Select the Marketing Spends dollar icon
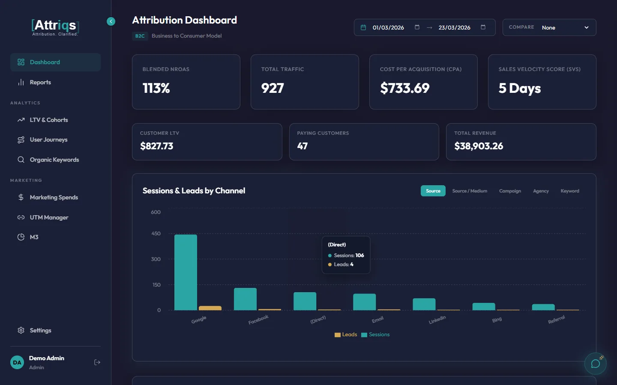This screenshot has height=385, width=617. tap(21, 197)
